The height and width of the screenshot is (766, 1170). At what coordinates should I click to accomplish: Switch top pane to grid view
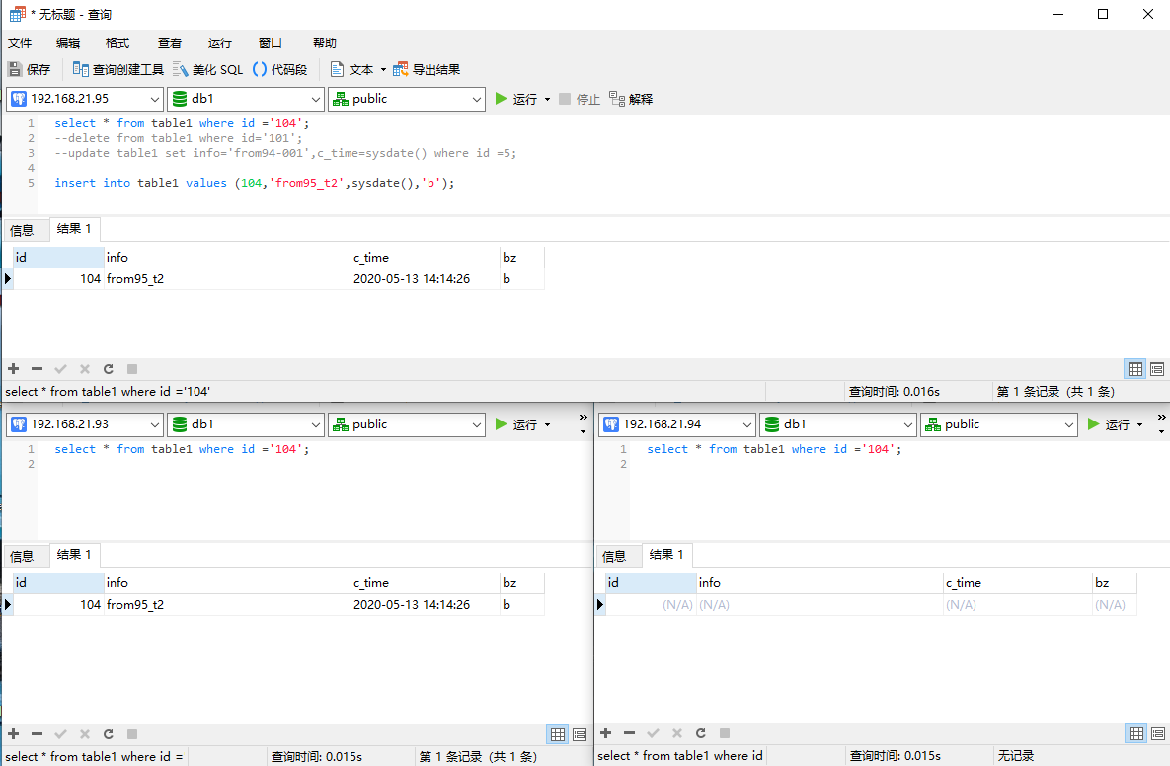coord(1135,369)
